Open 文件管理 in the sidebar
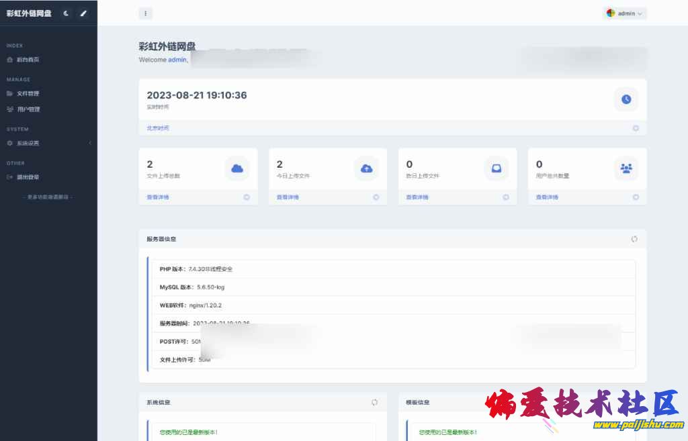Viewport: 688px width, 441px height. 28,93
